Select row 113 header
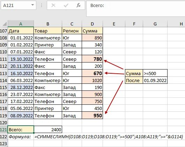This screenshot has width=185, height=147. (4, 73)
